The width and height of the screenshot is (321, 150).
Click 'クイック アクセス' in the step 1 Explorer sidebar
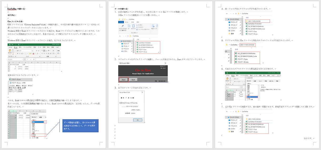click(x=126, y=41)
